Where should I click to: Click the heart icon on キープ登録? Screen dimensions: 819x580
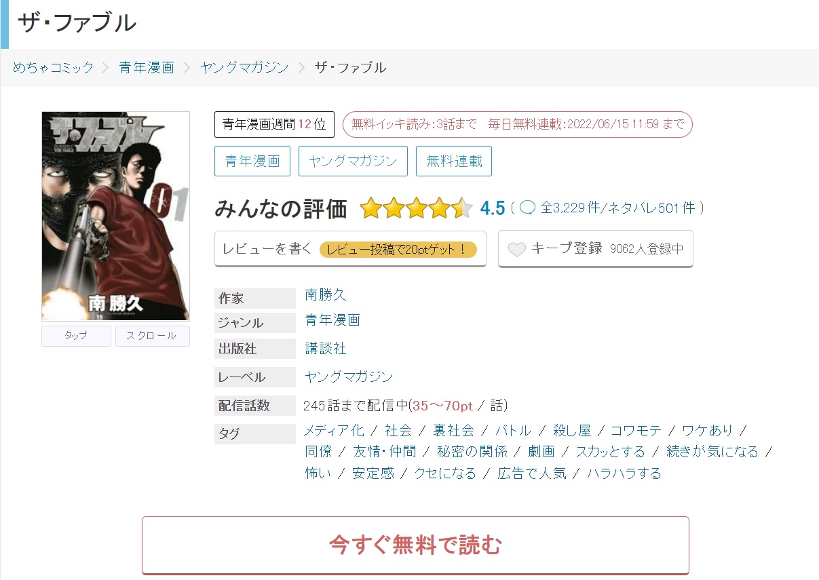(517, 250)
